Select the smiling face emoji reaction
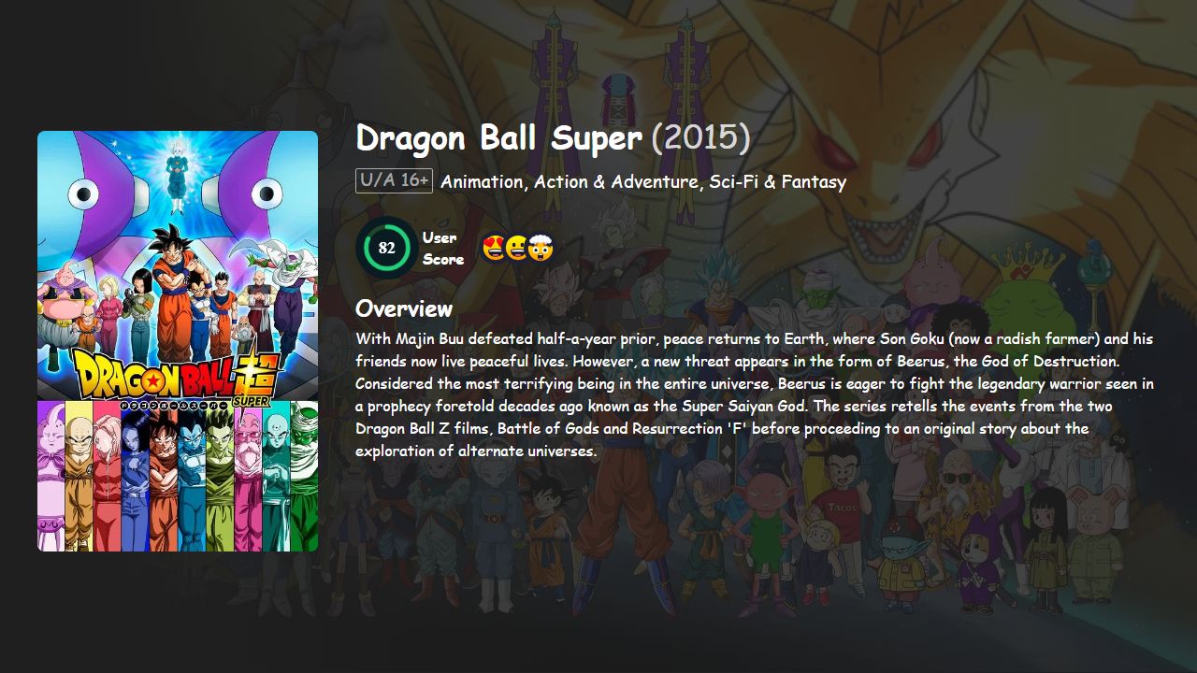This screenshot has height=673, width=1197. pos(515,247)
